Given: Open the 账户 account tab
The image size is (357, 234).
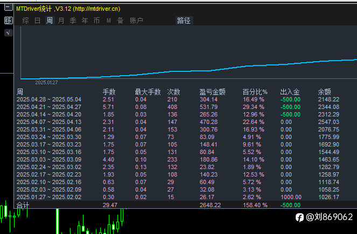Looking at the screenshot, I should tap(136, 20).
